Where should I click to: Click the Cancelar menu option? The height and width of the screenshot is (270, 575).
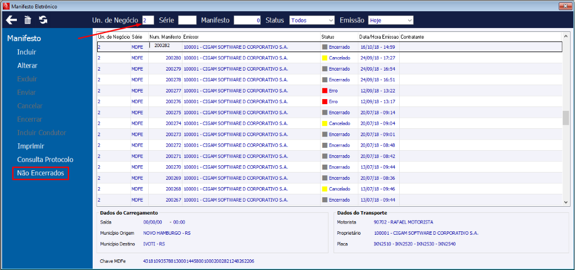[x=30, y=106]
